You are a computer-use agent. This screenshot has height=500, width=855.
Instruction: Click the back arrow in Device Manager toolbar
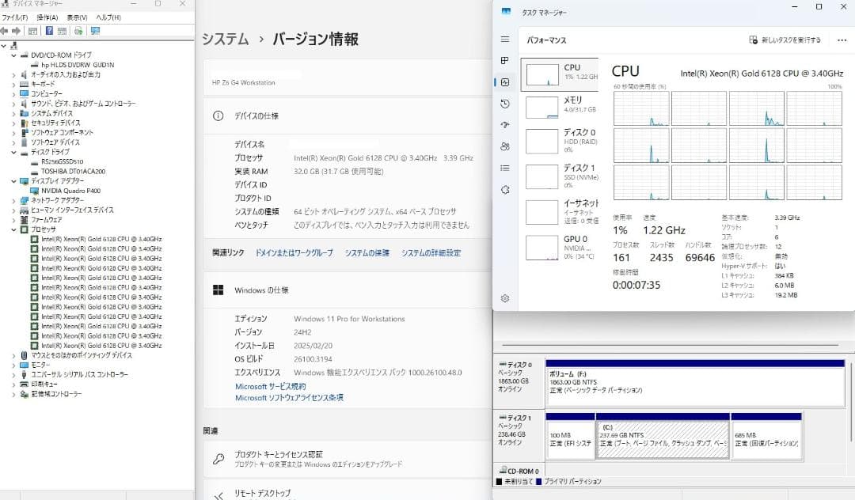[6, 31]
